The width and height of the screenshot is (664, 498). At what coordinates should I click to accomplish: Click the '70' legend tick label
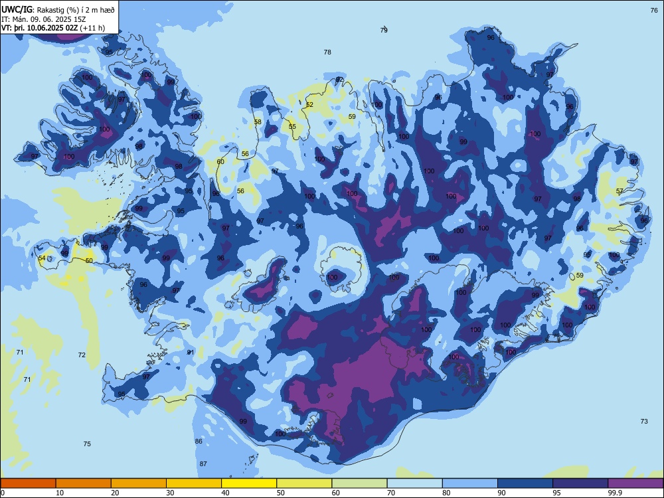click(x=391, y=493)
